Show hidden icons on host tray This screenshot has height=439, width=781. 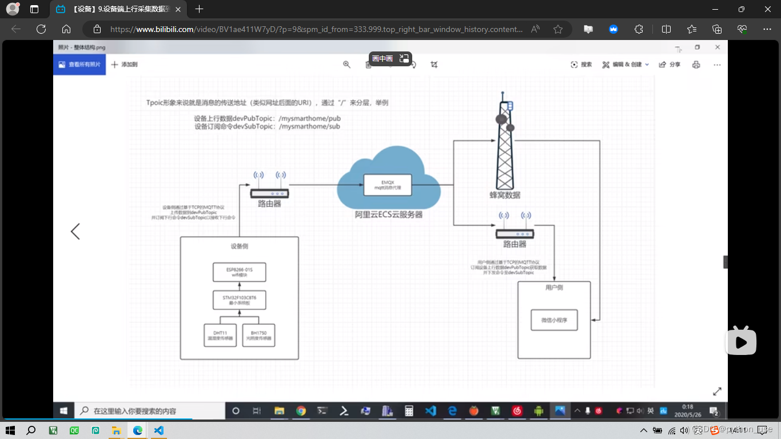click(643, 430)
